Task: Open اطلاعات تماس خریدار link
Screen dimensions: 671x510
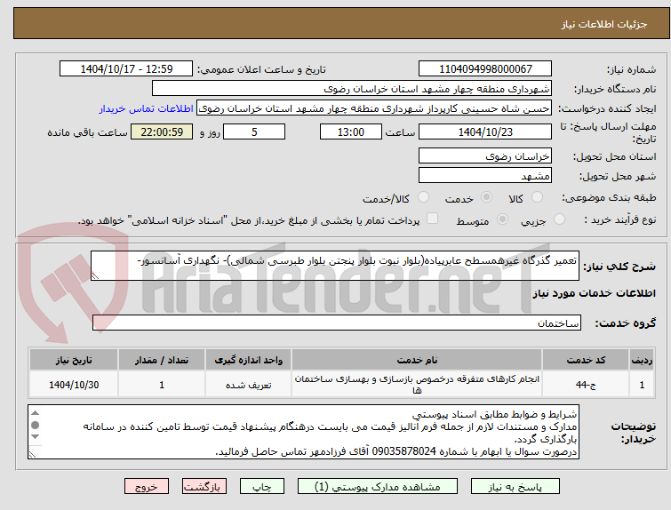Action: tap(147, 108)
